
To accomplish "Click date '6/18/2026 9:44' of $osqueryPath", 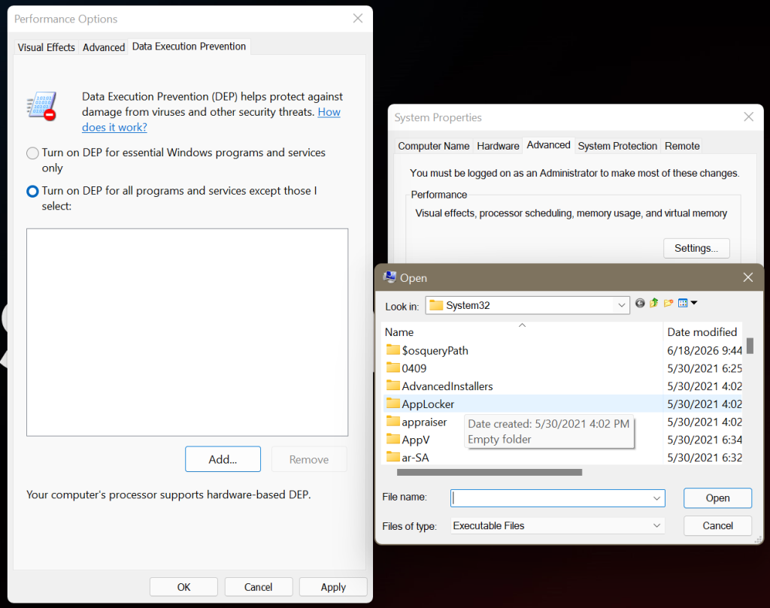I will point(704,351).
